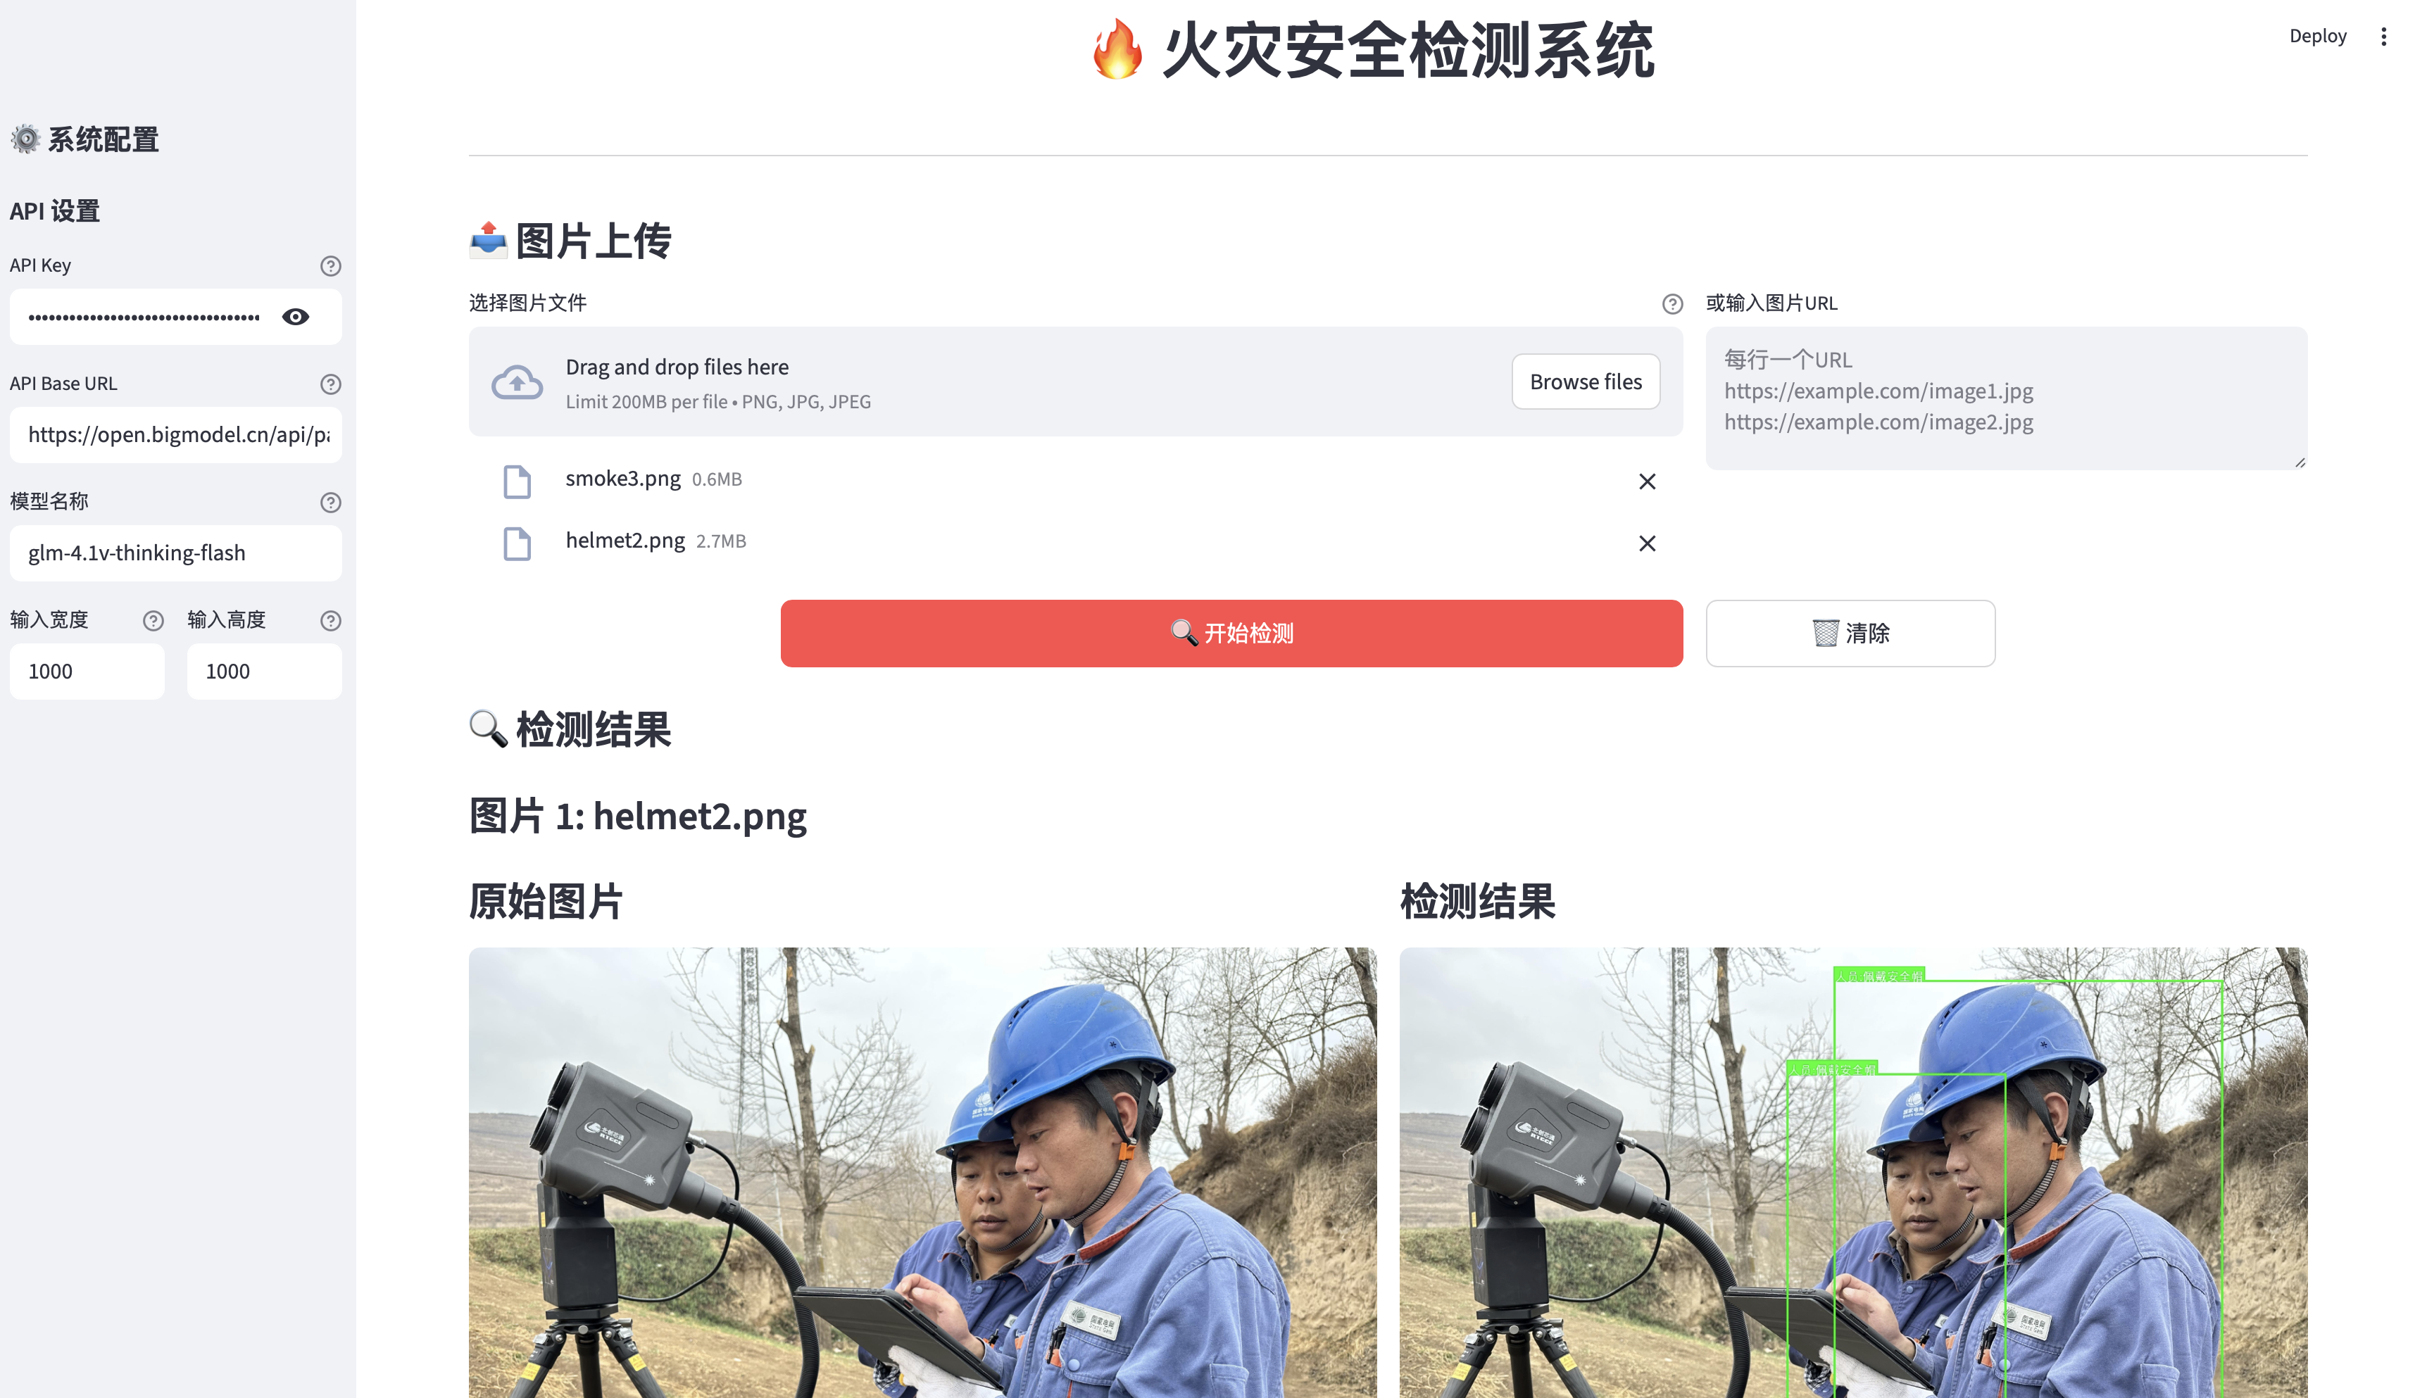The image size is (2415, 1398).
Task: Start detection with 开始检测 button
Action: 1231,634
